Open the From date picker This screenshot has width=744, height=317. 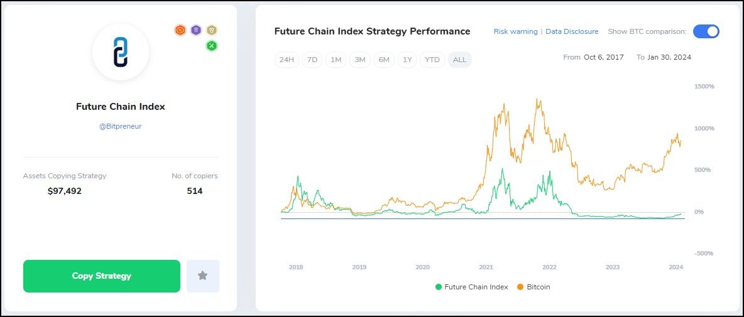[x=603, y=57]
